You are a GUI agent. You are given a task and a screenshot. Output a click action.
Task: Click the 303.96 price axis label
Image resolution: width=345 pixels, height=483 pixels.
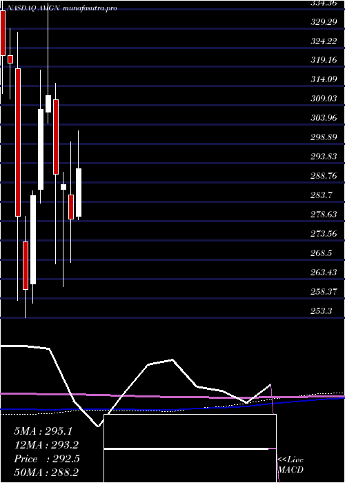324,118
